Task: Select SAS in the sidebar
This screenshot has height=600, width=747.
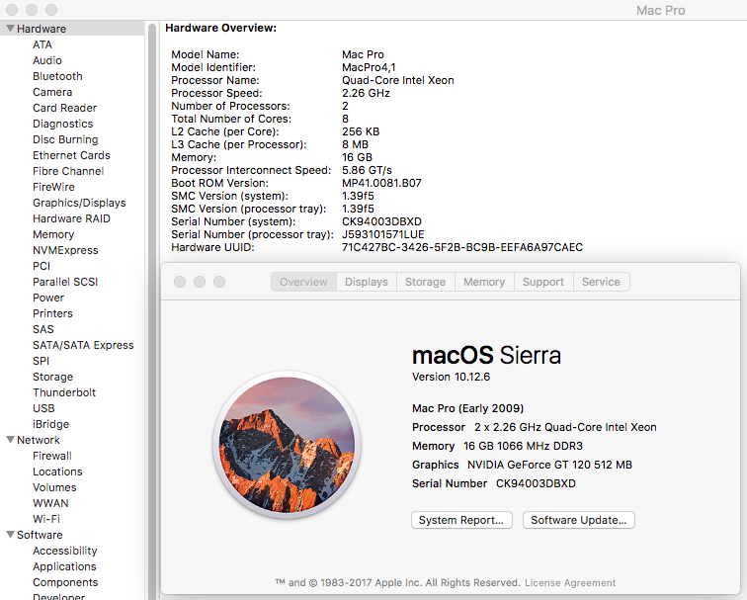Action: pos(43,329)
